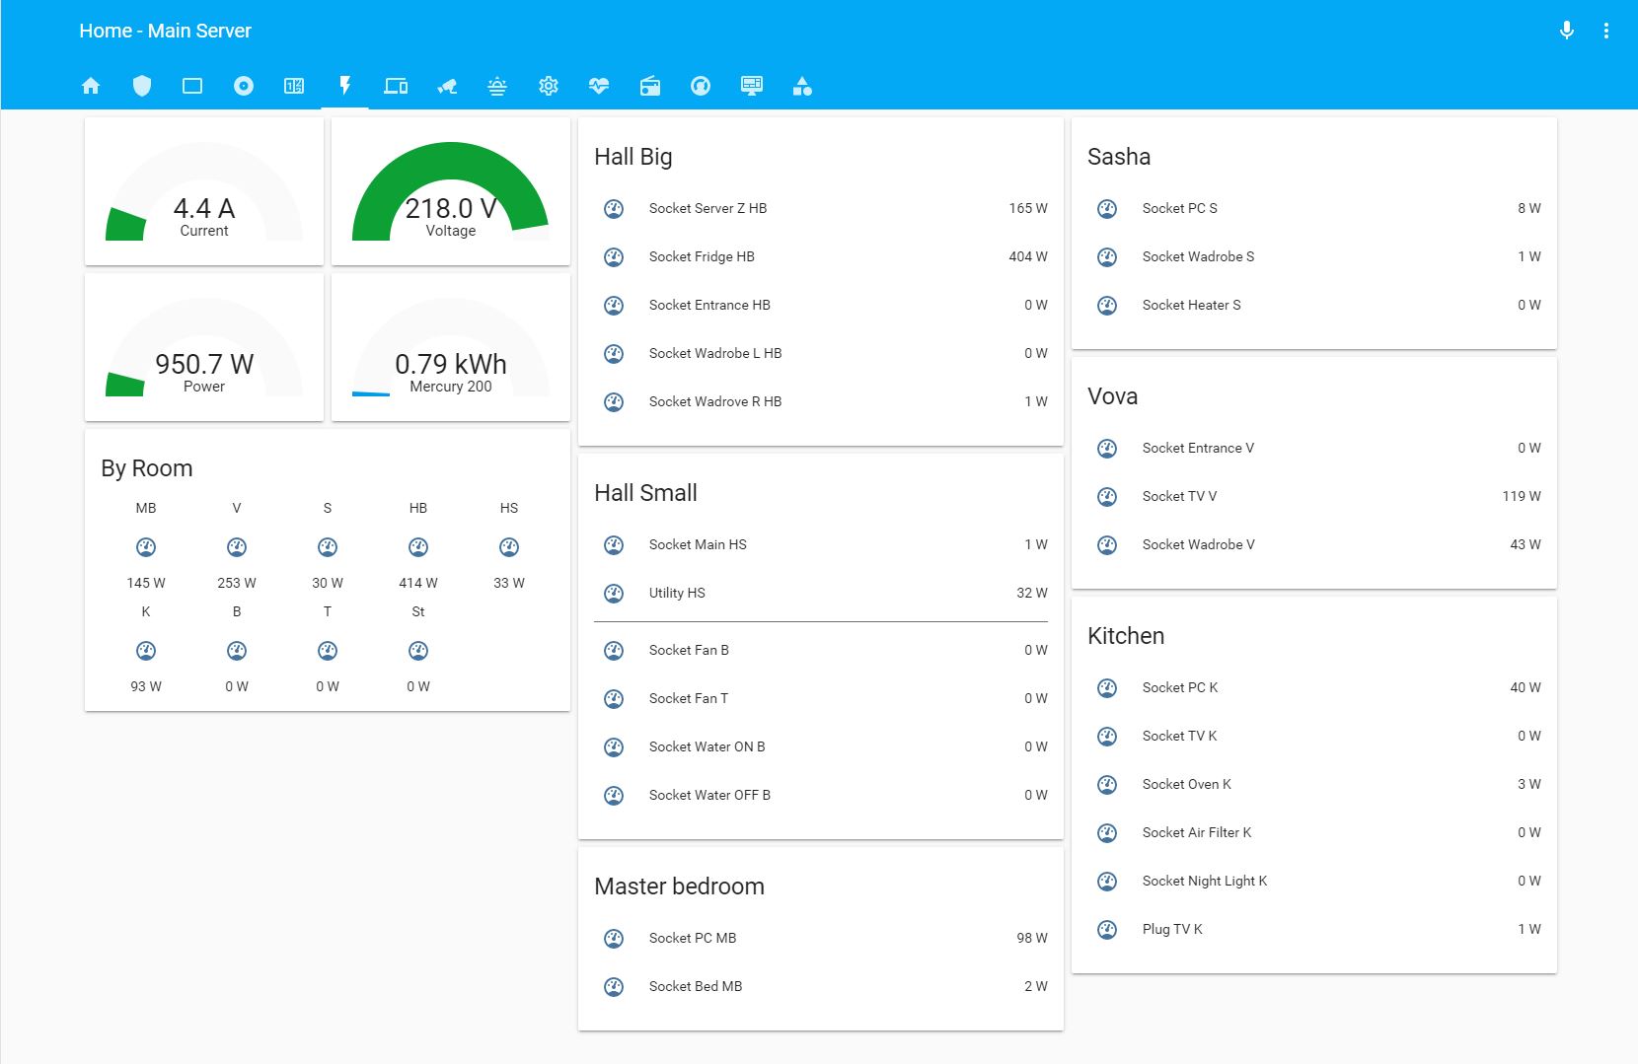Select Socket Wadrobe S row
The height and width of the screenshot is (1064, 1638).
pyautogui.click(x=1314, y=256)
